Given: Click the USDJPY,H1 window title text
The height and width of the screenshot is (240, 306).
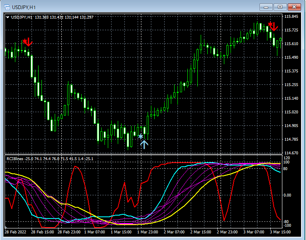Looking at the screenshot, I should click(x=24, y=7).
